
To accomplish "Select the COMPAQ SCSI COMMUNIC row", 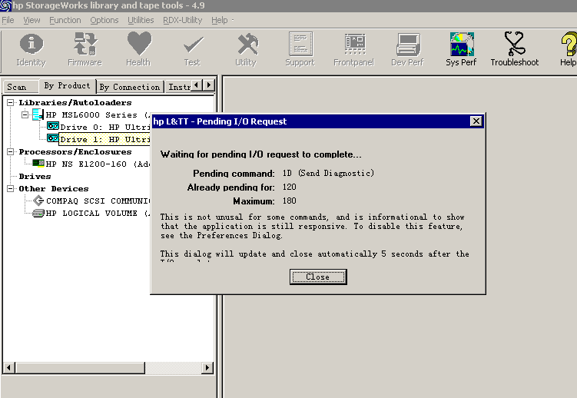I will pyautogui.click(x=98, y=201).
